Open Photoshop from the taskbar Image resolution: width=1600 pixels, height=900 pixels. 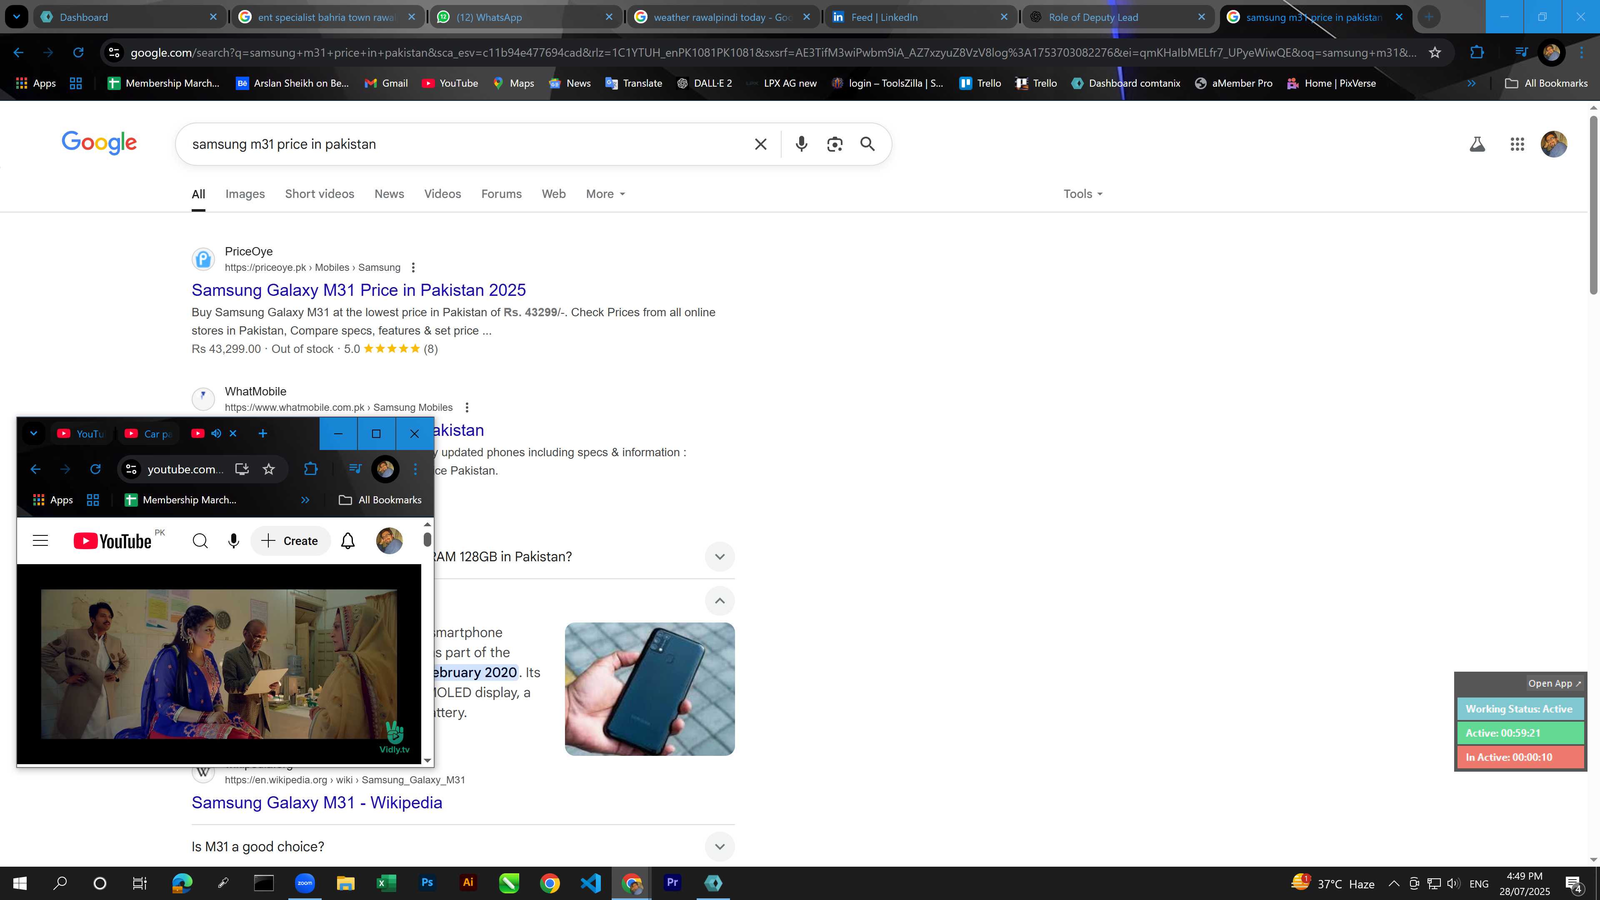point(427,882)
